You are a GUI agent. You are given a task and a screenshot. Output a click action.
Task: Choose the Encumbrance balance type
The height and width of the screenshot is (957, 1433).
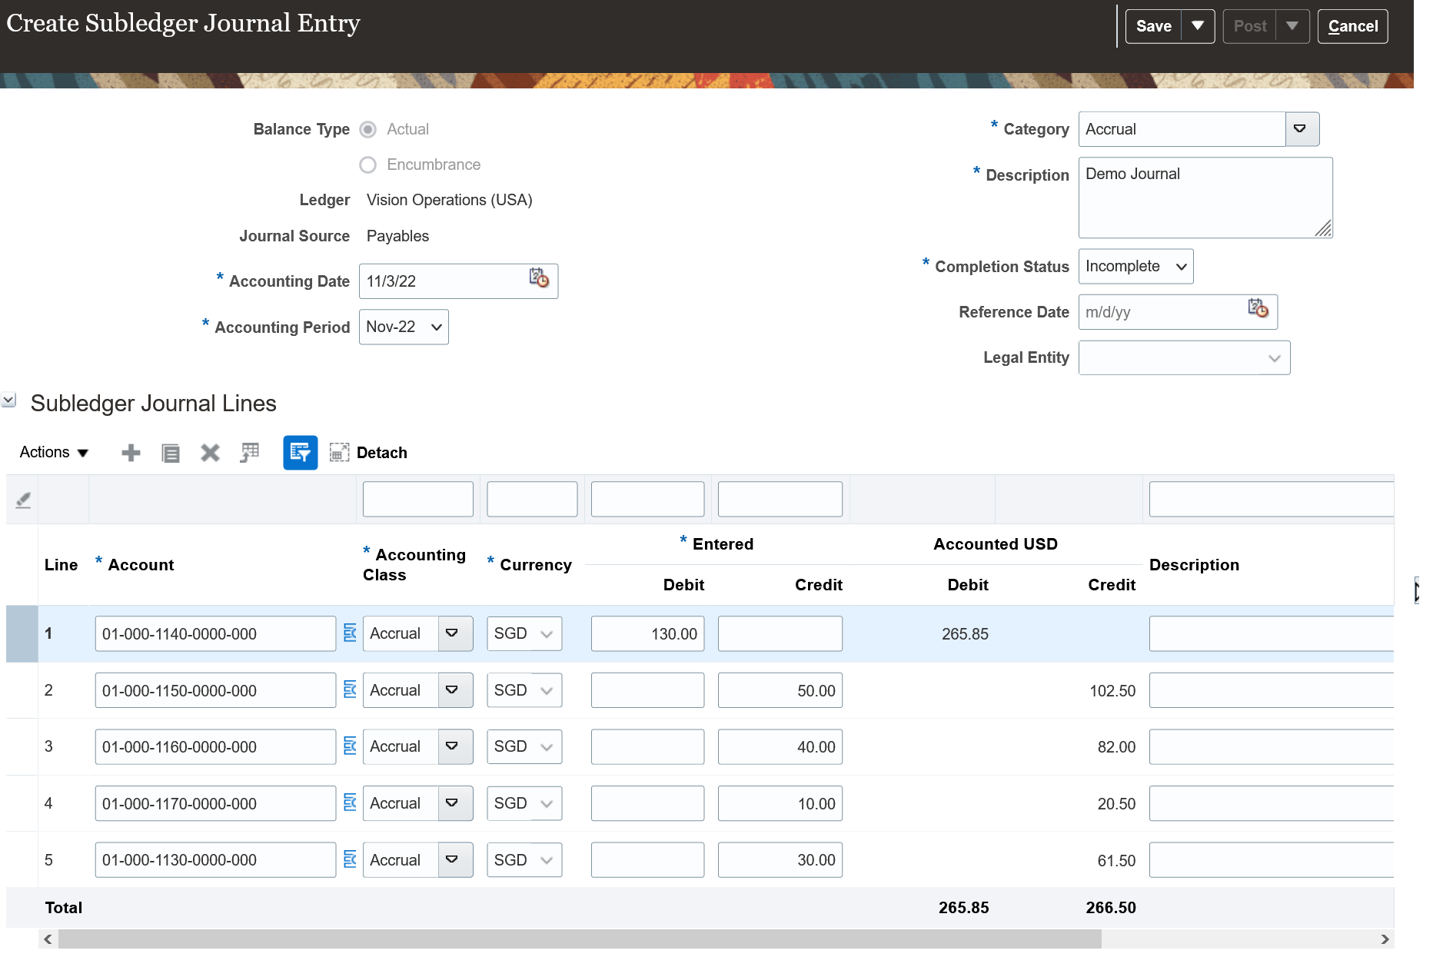click(x=367, y=164)
